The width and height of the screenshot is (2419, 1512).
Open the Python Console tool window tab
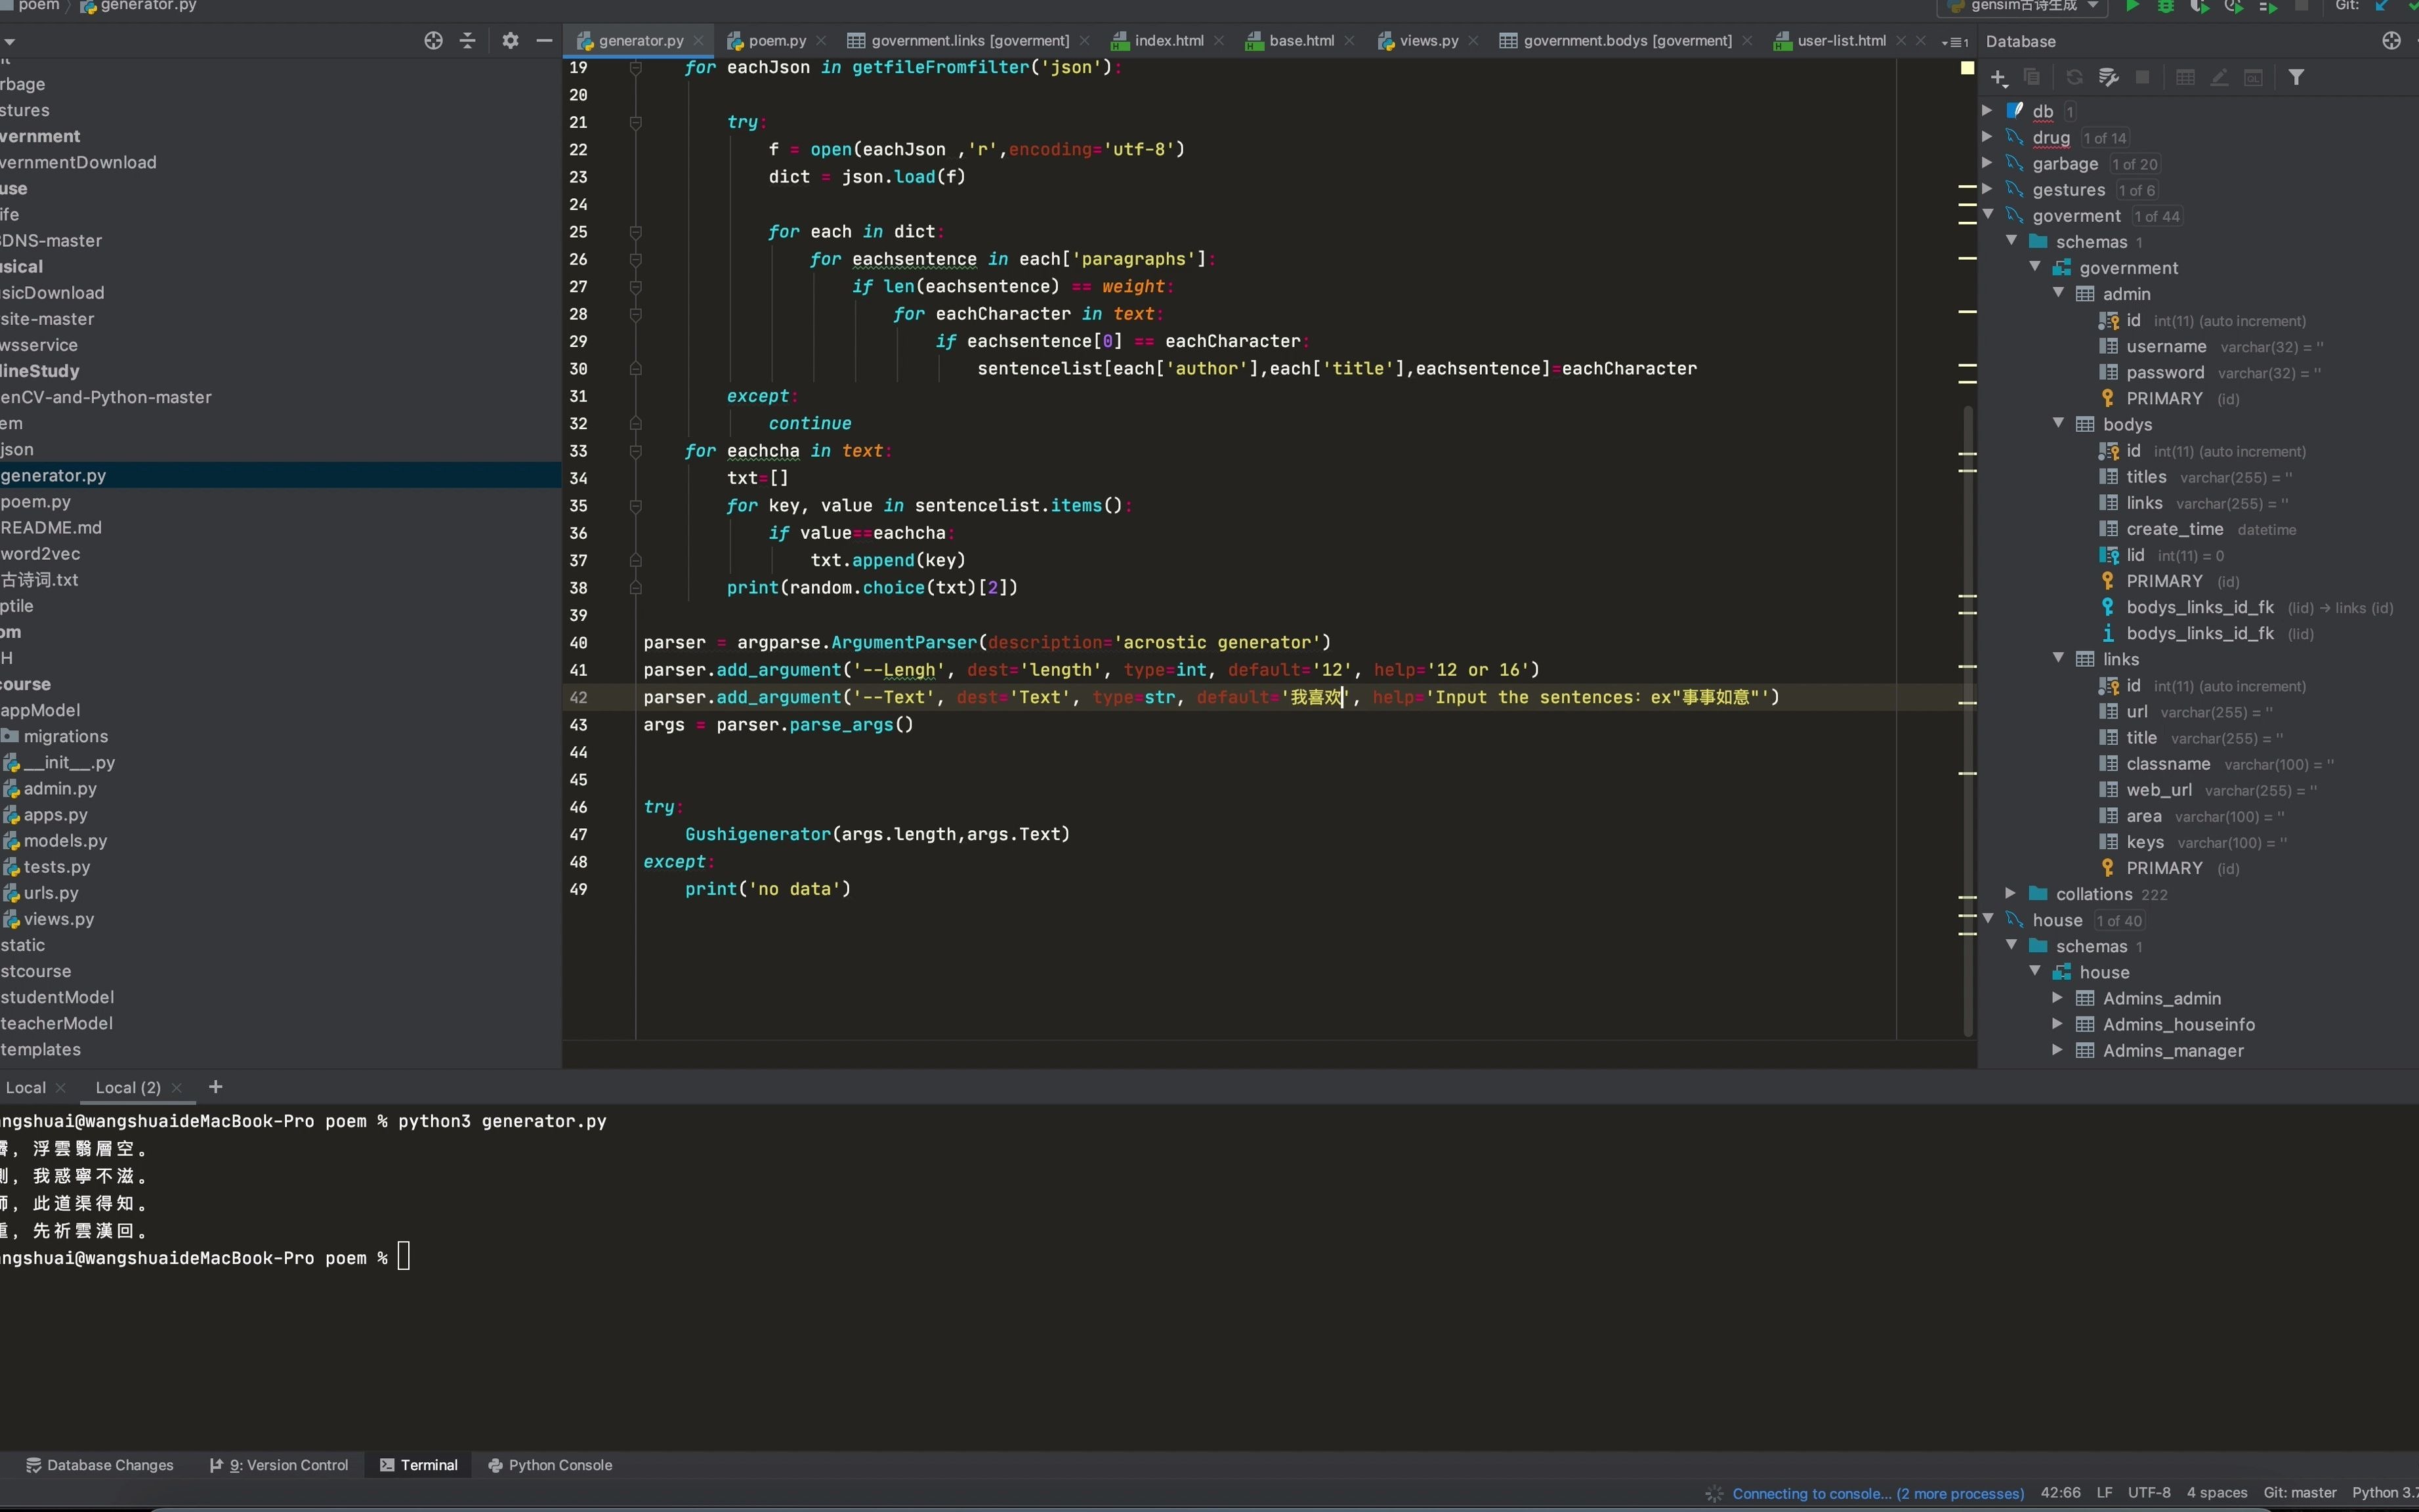point(550,1465)
